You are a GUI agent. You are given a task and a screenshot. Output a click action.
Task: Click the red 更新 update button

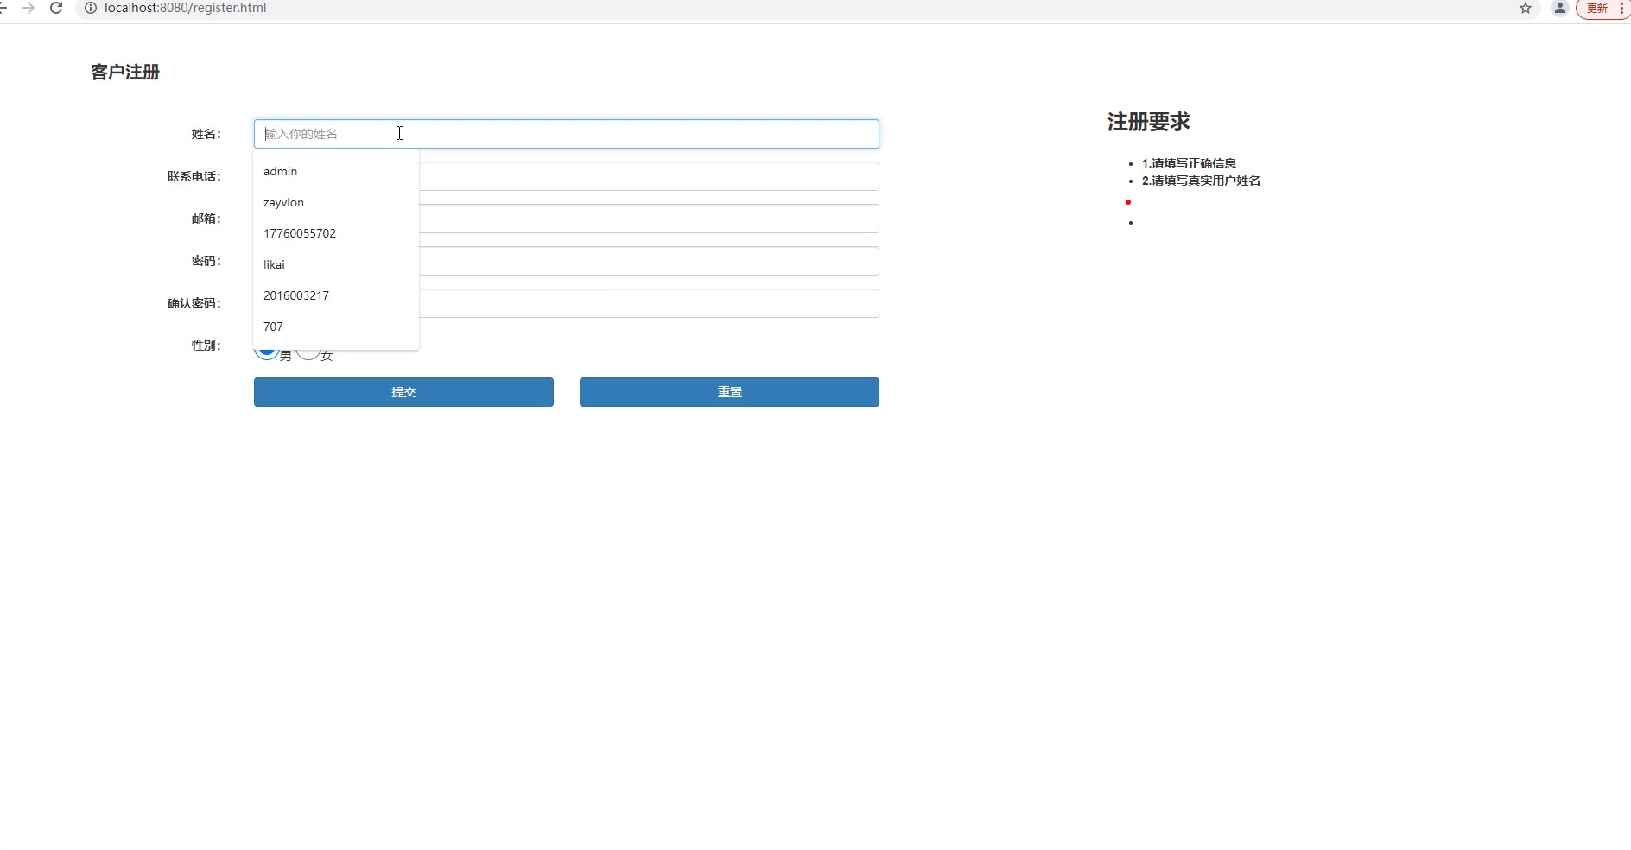(1597, 8)
